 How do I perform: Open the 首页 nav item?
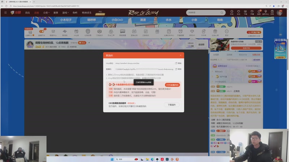tap(27, 13)
